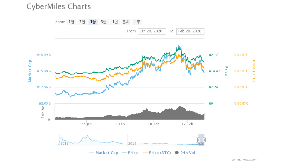This screenshot has width=284, height=162.
Task: Select the 1년 zoom button
Action: (115, 22)
